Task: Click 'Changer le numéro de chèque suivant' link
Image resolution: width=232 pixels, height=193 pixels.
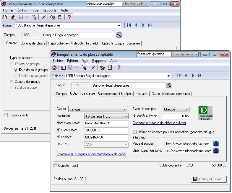Action: click(159, 123)
